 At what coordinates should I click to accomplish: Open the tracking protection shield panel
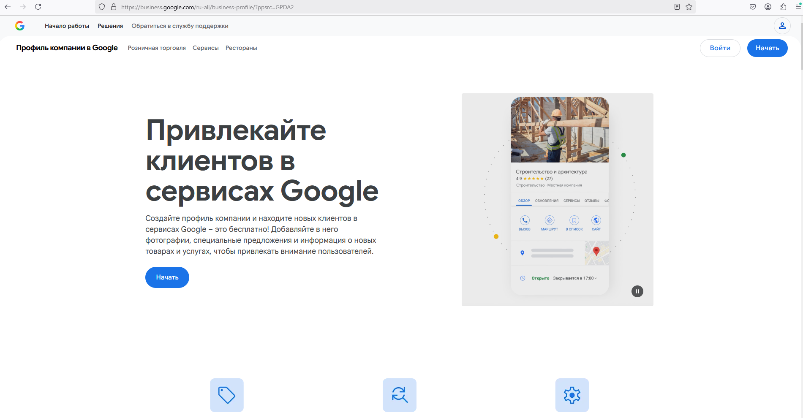tap(101, 7)
